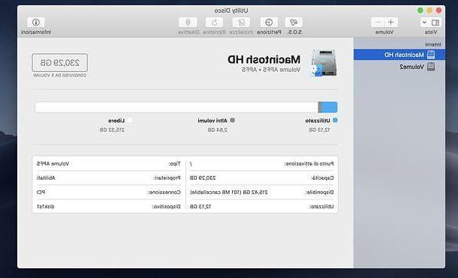Click the 215,32 GB free value
Image resolution: width=458 pixels, height=278 pixels.
point(112,130)
